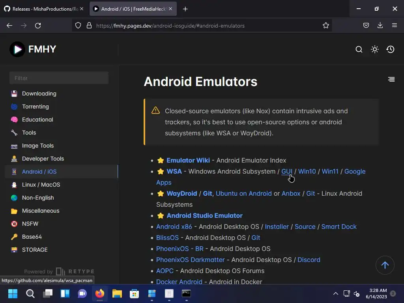Viewport: 404px width, 303px height.
Task: Open Torrenting in the sidebar
Action: pos(35,107)
